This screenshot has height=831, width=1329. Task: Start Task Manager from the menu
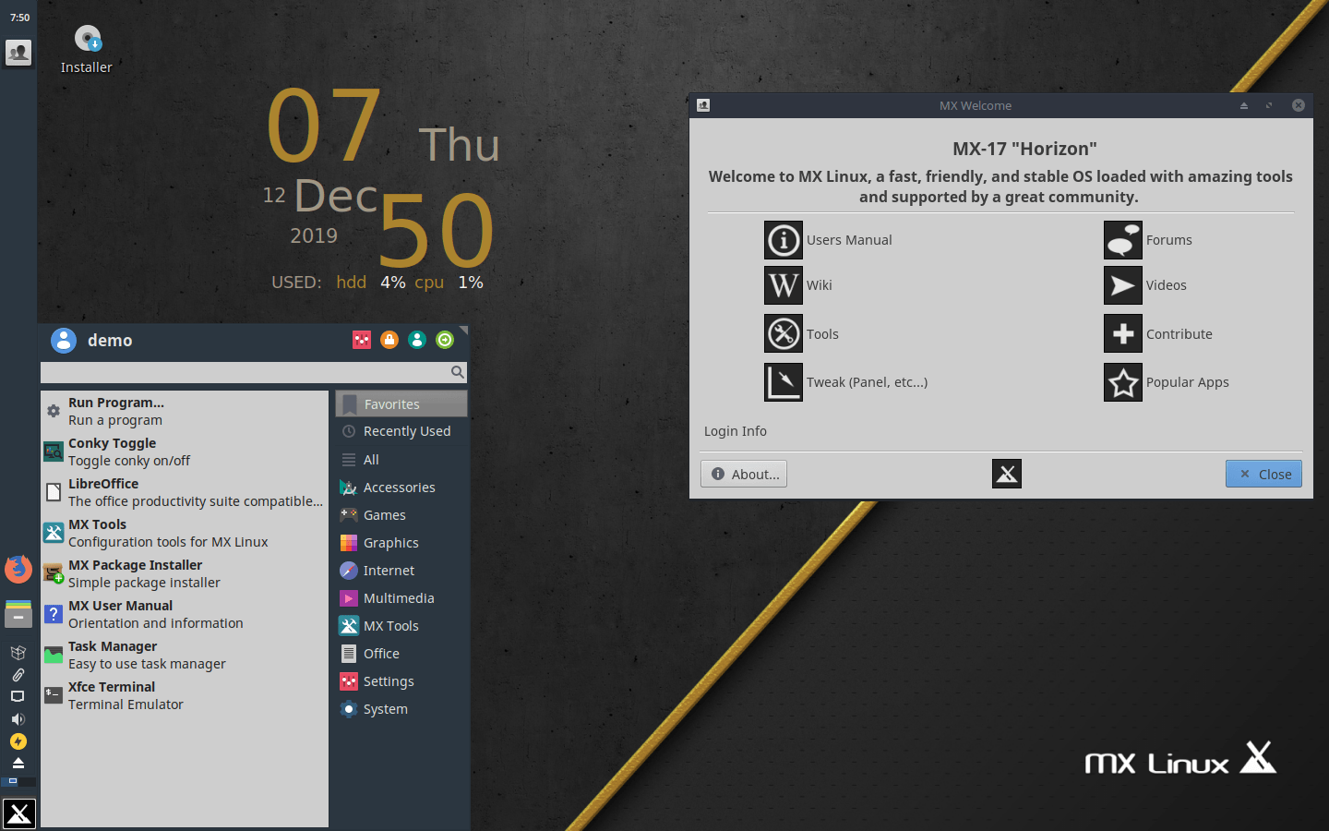tap(185, 655)
